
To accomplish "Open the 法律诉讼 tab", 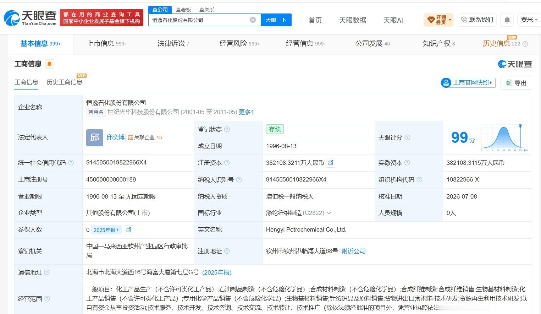I will tap(173, 44).
